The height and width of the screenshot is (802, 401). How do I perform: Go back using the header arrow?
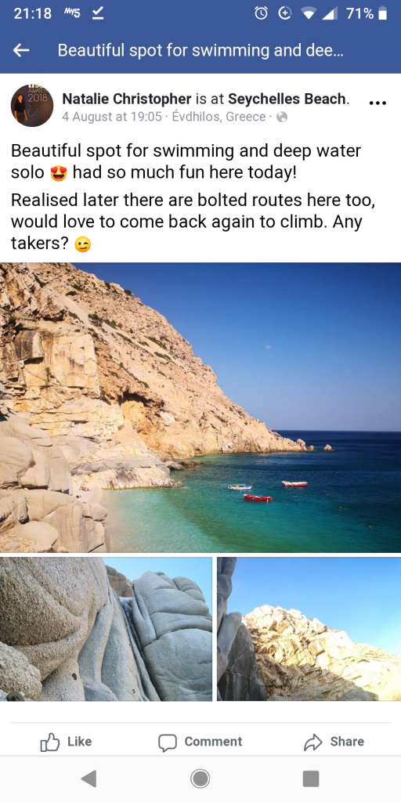(21, 50)
